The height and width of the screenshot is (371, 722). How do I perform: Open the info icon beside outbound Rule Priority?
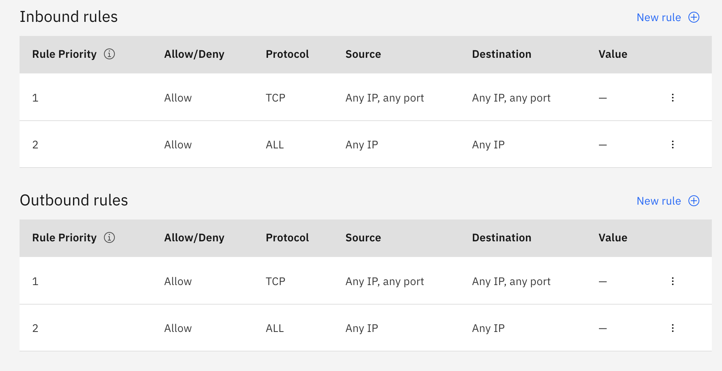(109, 237)
